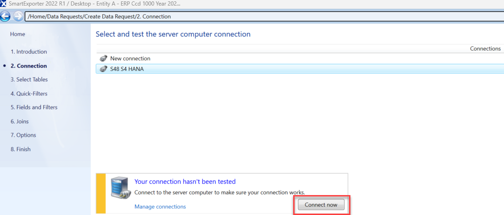This screenshot has width=504, height=215.
Task: Click the back navigation arrow
Action: coord(6,16)
